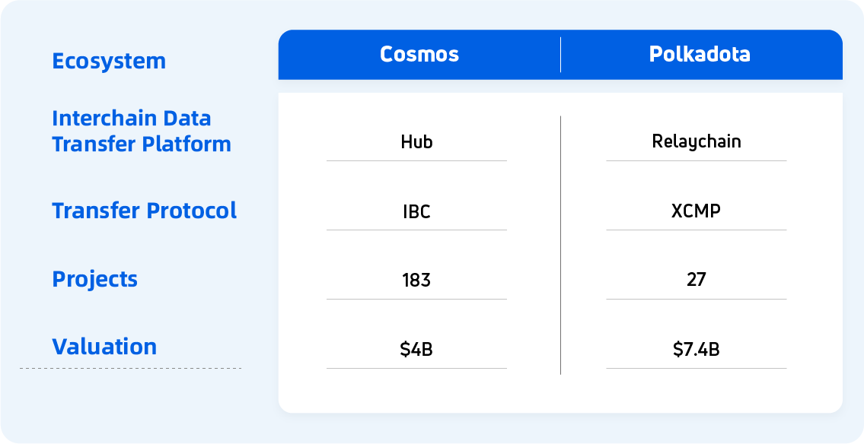
Task: Click the underline beneath Hub
Action: pyautogui.click(x=416, y=160)
